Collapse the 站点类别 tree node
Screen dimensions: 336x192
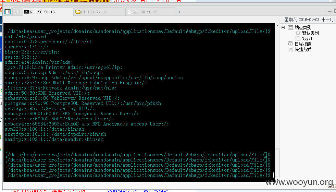(x=283, y=27)
